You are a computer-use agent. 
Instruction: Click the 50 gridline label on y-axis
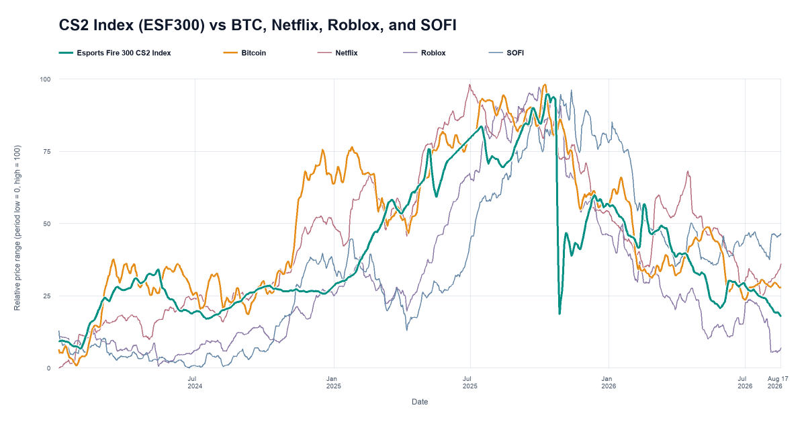(48, 224)
